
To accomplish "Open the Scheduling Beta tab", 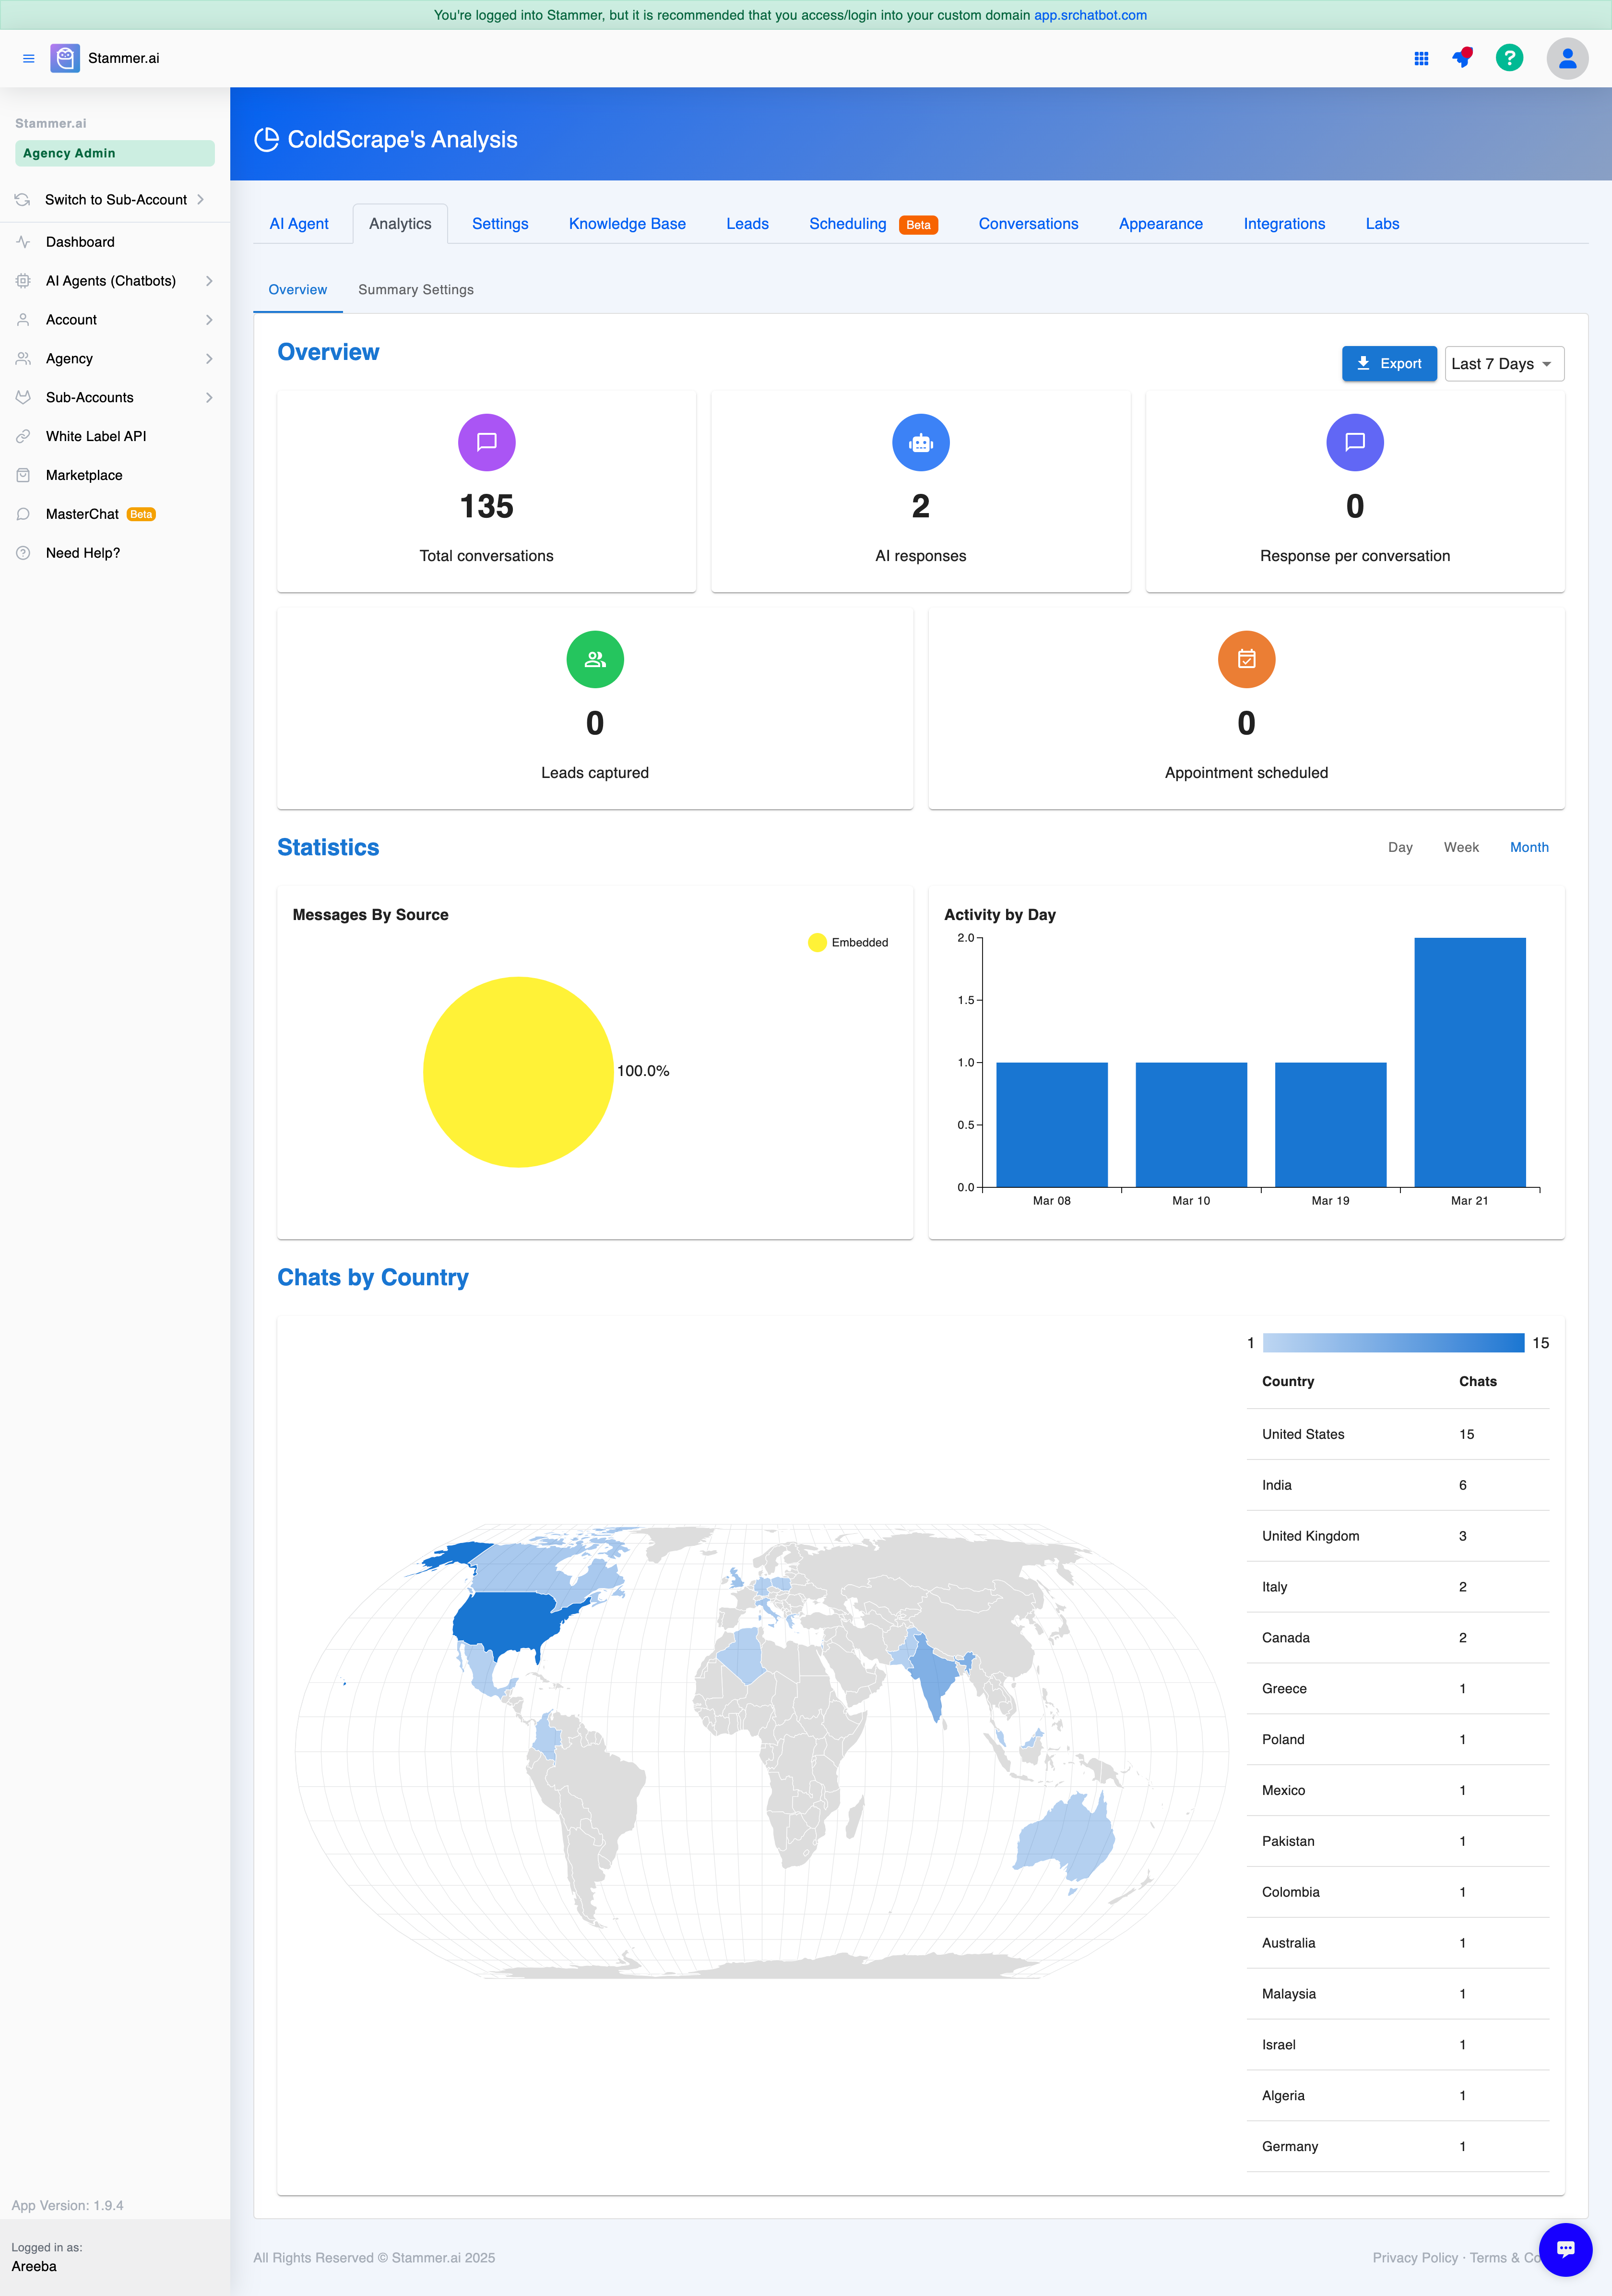I will click(x=873, y=224).
